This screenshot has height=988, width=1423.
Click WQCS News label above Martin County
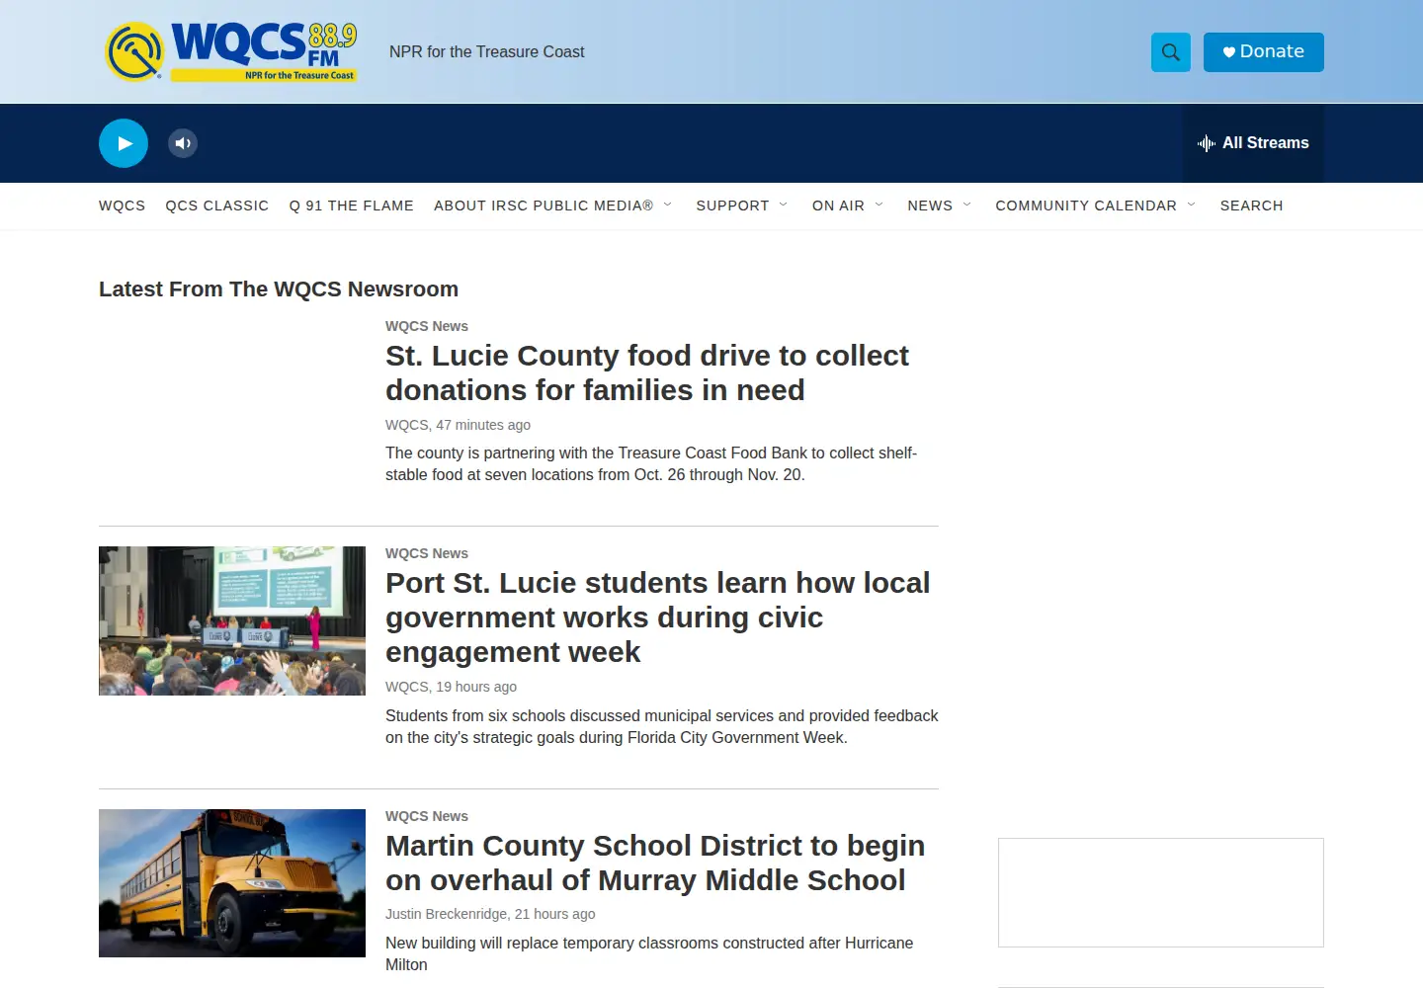(x=427, y=816)
